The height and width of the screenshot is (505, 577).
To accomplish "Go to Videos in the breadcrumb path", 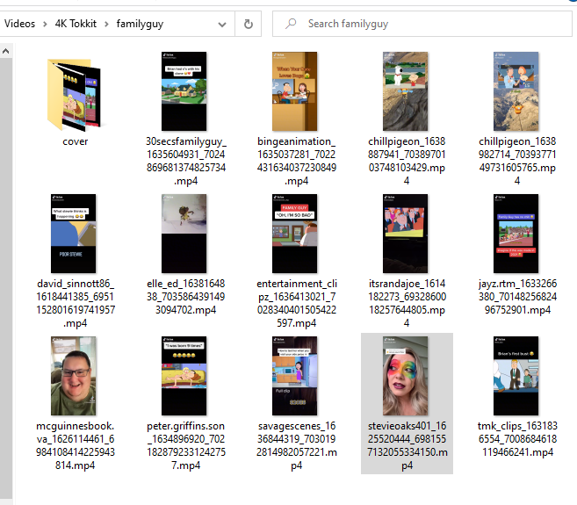I will 19,24.
